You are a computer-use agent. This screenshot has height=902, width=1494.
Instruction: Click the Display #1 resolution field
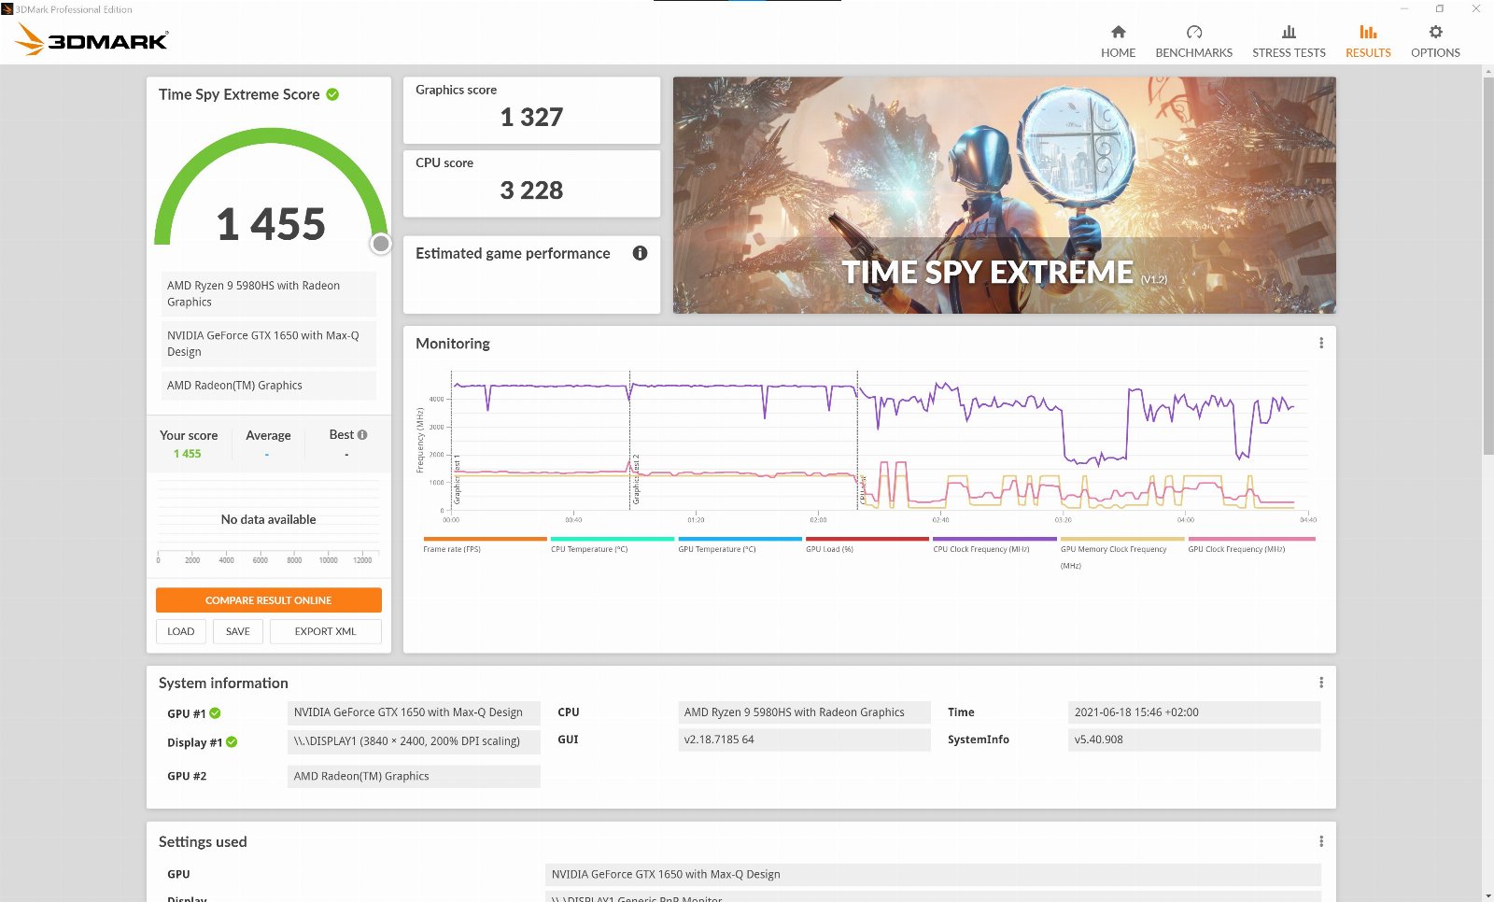(414, 741)
